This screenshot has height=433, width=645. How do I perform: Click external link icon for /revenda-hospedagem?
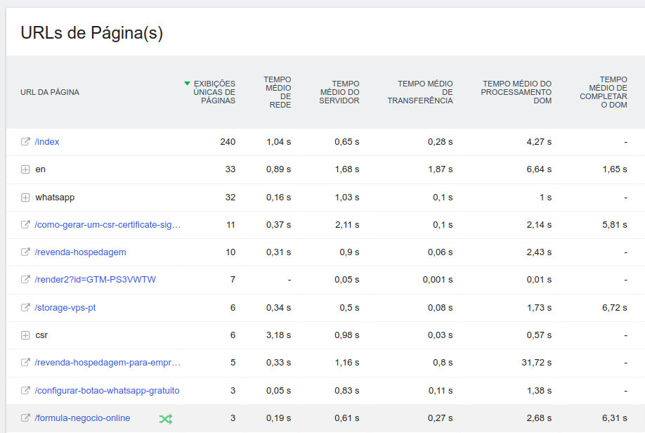(25, 252)
